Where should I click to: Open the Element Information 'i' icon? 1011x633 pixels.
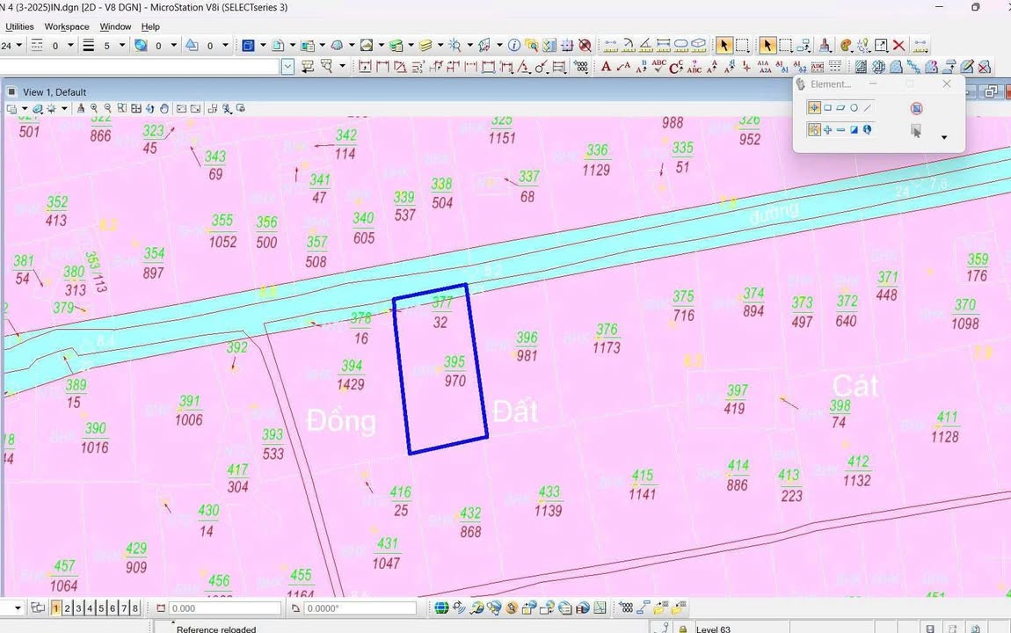[514, 46]
